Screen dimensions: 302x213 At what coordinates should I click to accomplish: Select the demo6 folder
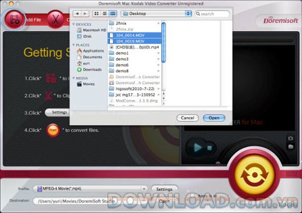click(x=134, y=65)
